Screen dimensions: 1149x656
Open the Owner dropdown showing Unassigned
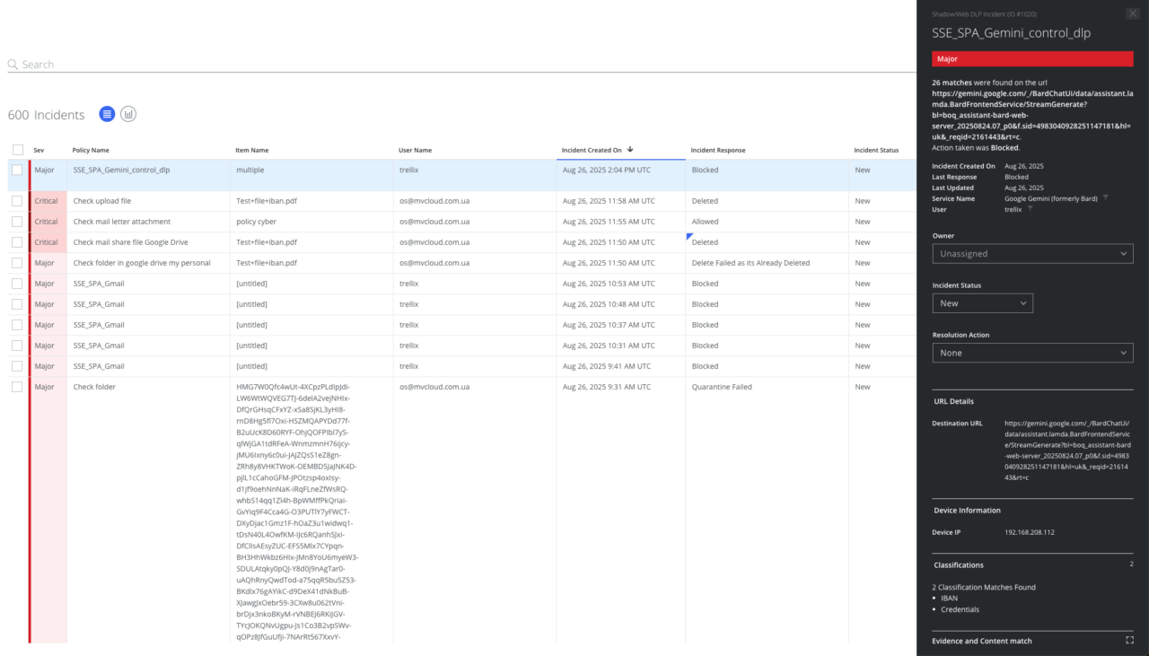click(x=1032, y=254)
